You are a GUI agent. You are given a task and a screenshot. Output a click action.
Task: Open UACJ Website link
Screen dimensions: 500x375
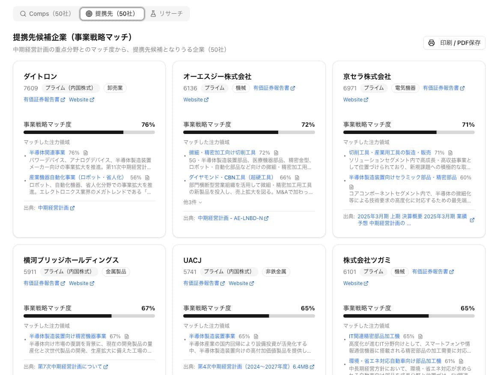241,283
